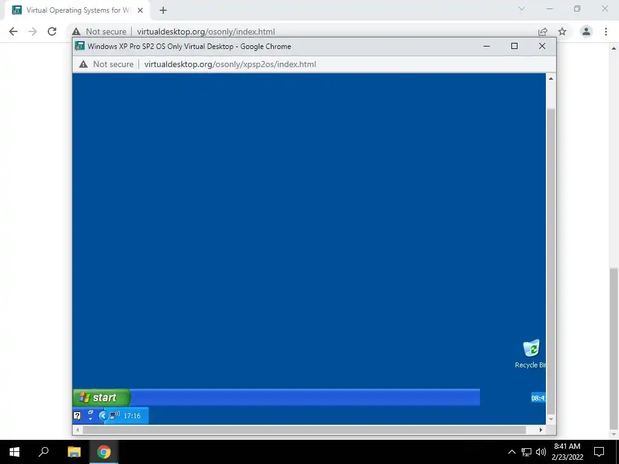This screenshot has height=464, width=619.
Task: Click the popup window title bar favicon
Action: point(80,46)
